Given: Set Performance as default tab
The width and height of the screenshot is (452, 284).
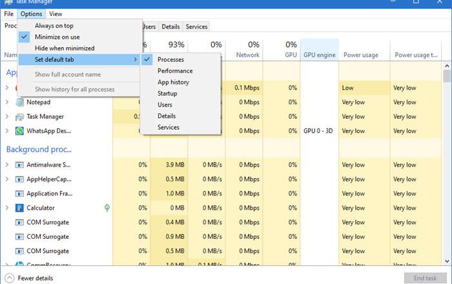Looking at the screenshot, I should tap(181, 71).
